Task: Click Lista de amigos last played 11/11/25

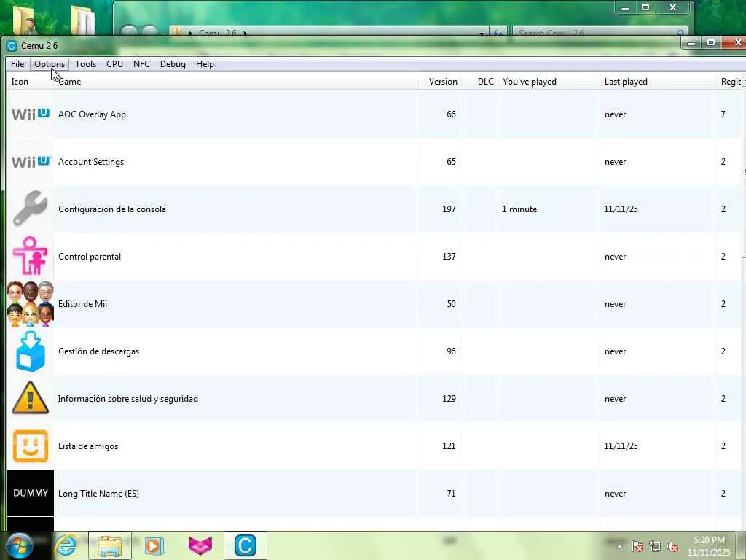Action: [x=621, y=446]
